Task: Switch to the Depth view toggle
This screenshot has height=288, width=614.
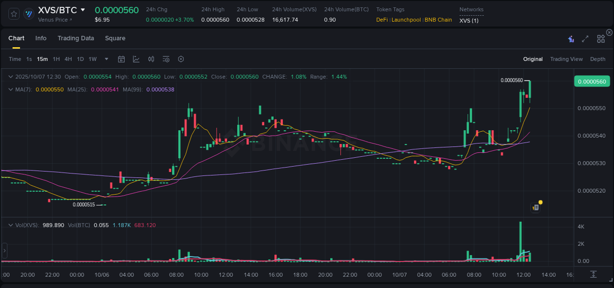Action: point(597,59)
